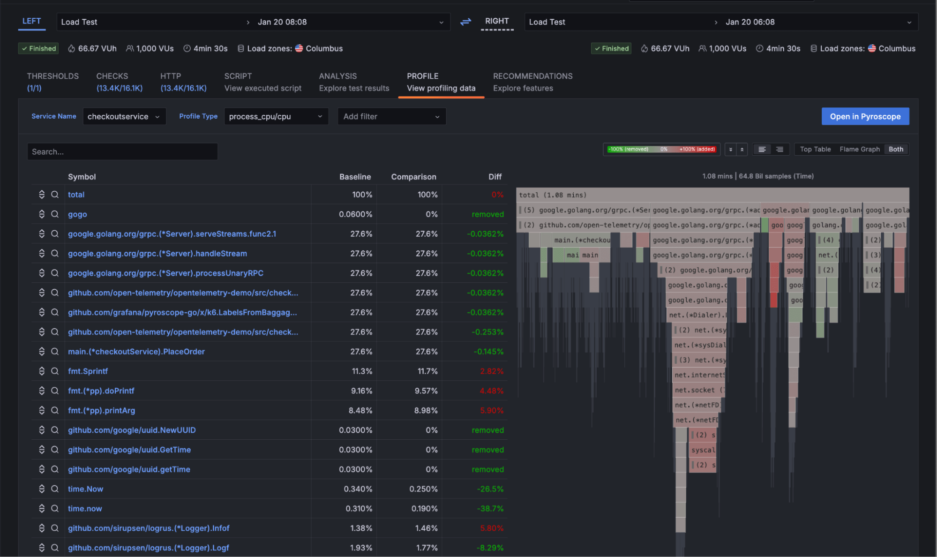
Task: Select the left-align flame graph icon
Action: coord(762,149)
